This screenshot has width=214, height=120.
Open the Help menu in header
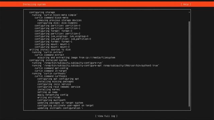click(x=186, y=4)
